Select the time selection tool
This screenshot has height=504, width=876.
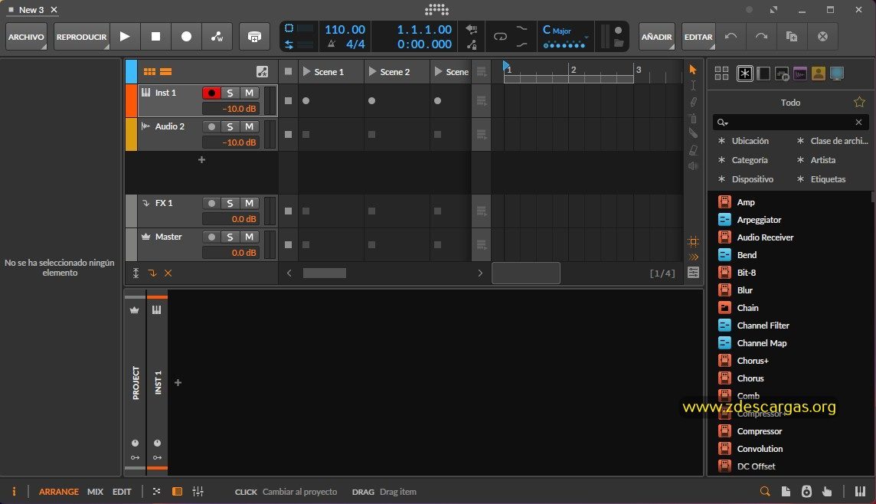[693, 86]
